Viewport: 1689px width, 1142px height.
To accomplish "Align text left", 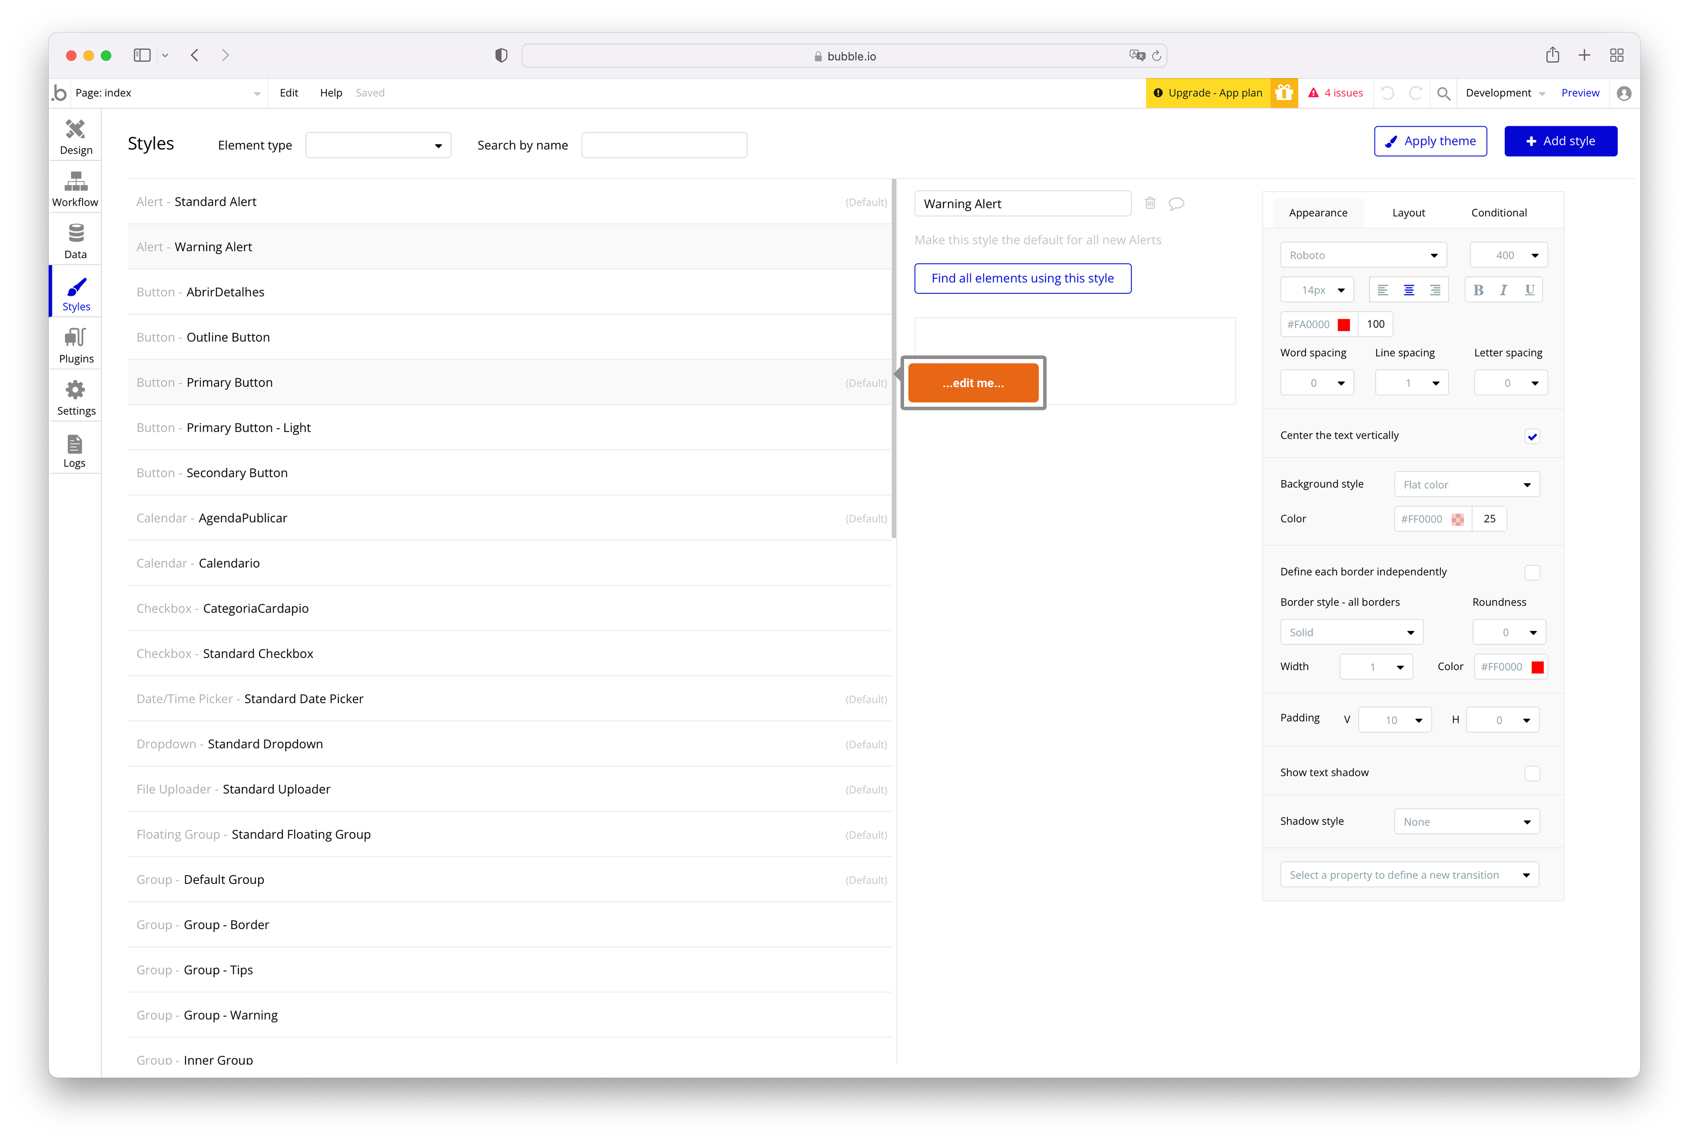I will 1382,290.
